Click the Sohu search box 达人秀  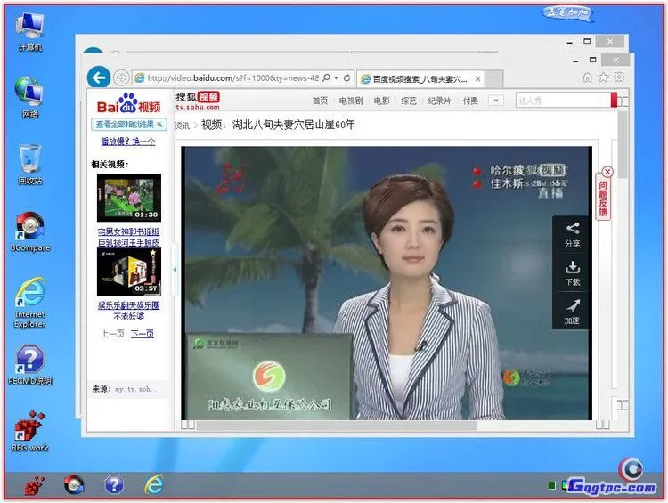click(x=563, y=101)
